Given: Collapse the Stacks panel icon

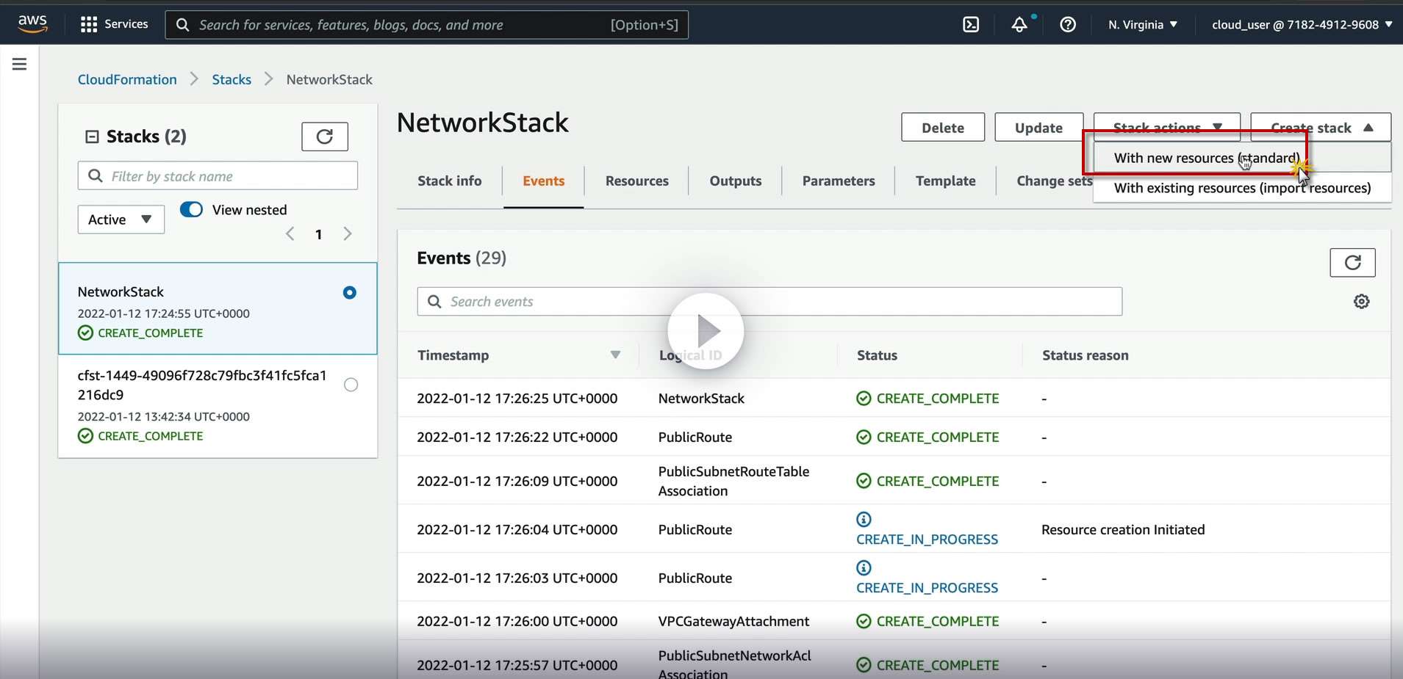Looking at the screenshot, I should click(92, 137).
